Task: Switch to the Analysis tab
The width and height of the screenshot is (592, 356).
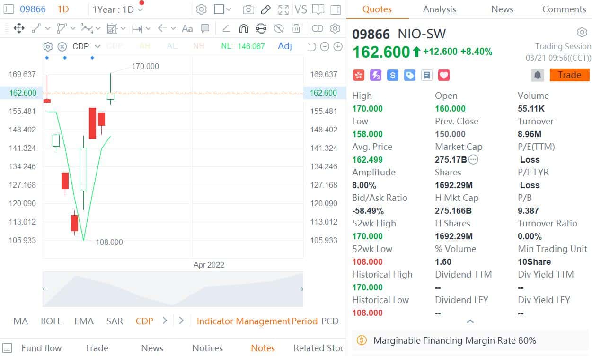Action: click(x=439, y=9)
